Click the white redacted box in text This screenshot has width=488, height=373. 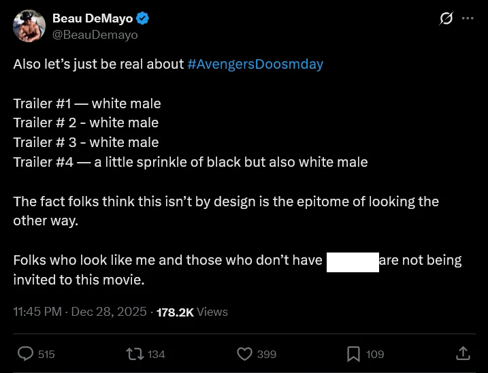pyautogui.click(x=353, y=262)
